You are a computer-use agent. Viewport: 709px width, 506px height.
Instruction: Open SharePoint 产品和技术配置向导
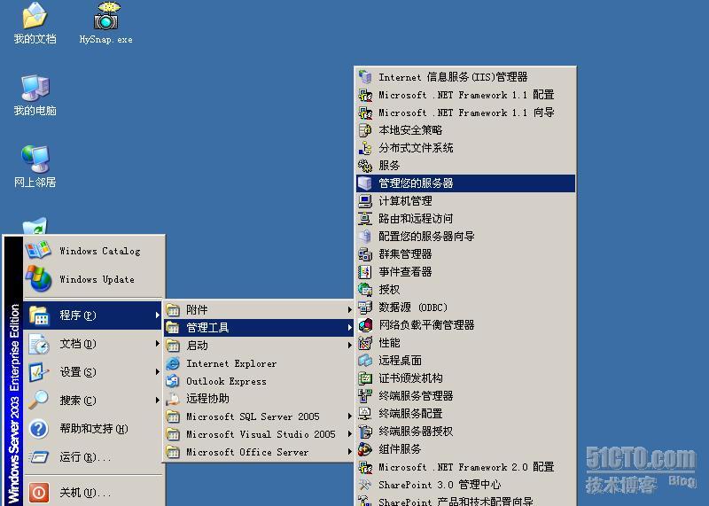point(466,500)
